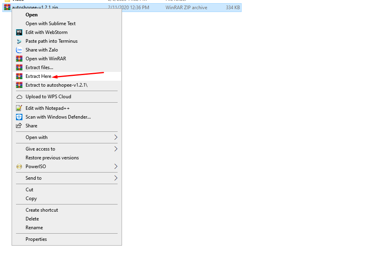Choose Create shortcut
This screenshot has width=388, height=264.
click(x=67, y=210)
